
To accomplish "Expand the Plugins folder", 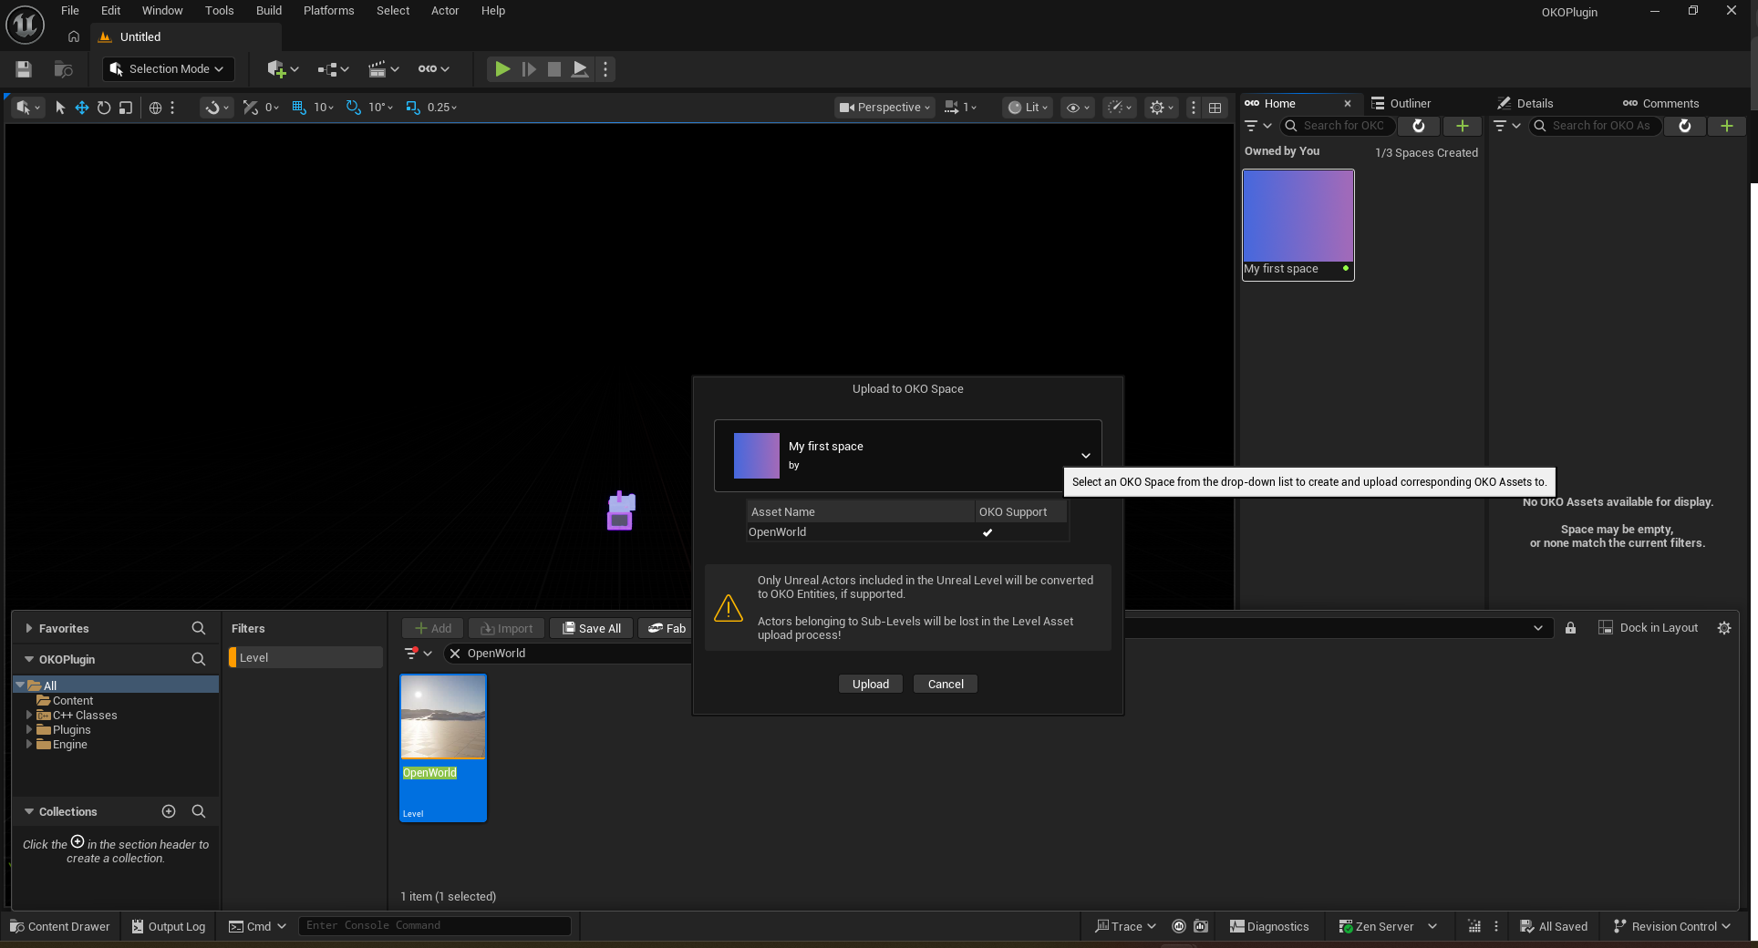I will tap(29, 730).
